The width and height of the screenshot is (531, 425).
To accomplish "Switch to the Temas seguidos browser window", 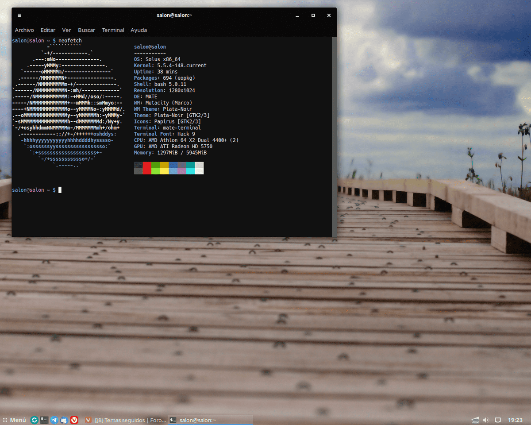I will (125, 420).
